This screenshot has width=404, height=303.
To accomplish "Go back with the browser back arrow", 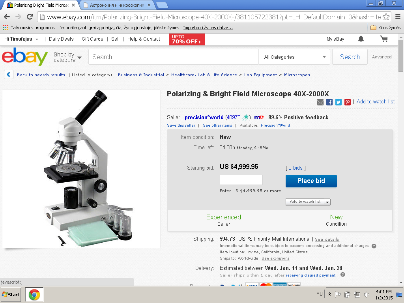I will [x=7, y=17].
